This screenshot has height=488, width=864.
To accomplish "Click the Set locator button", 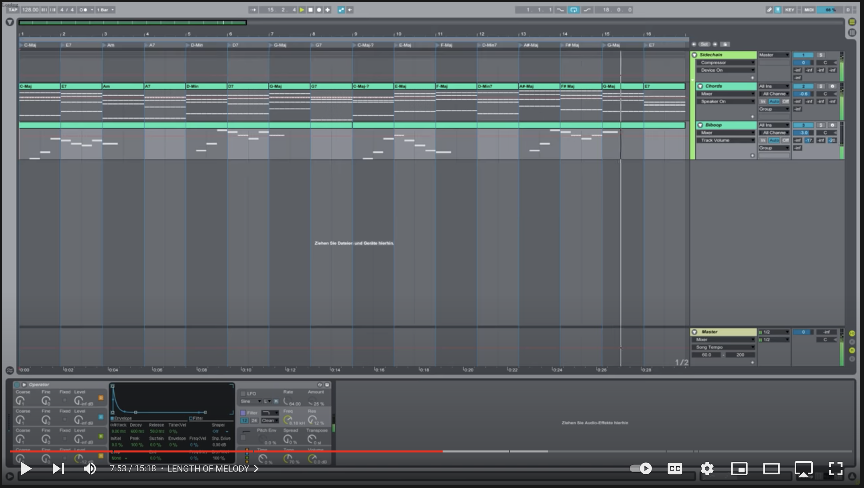I will pyautogui.click(x=704, y=44).
